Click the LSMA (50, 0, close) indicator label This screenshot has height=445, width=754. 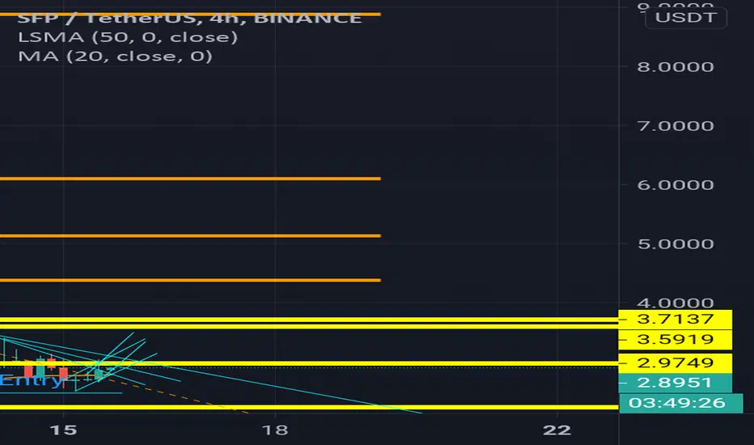point(128,37)
